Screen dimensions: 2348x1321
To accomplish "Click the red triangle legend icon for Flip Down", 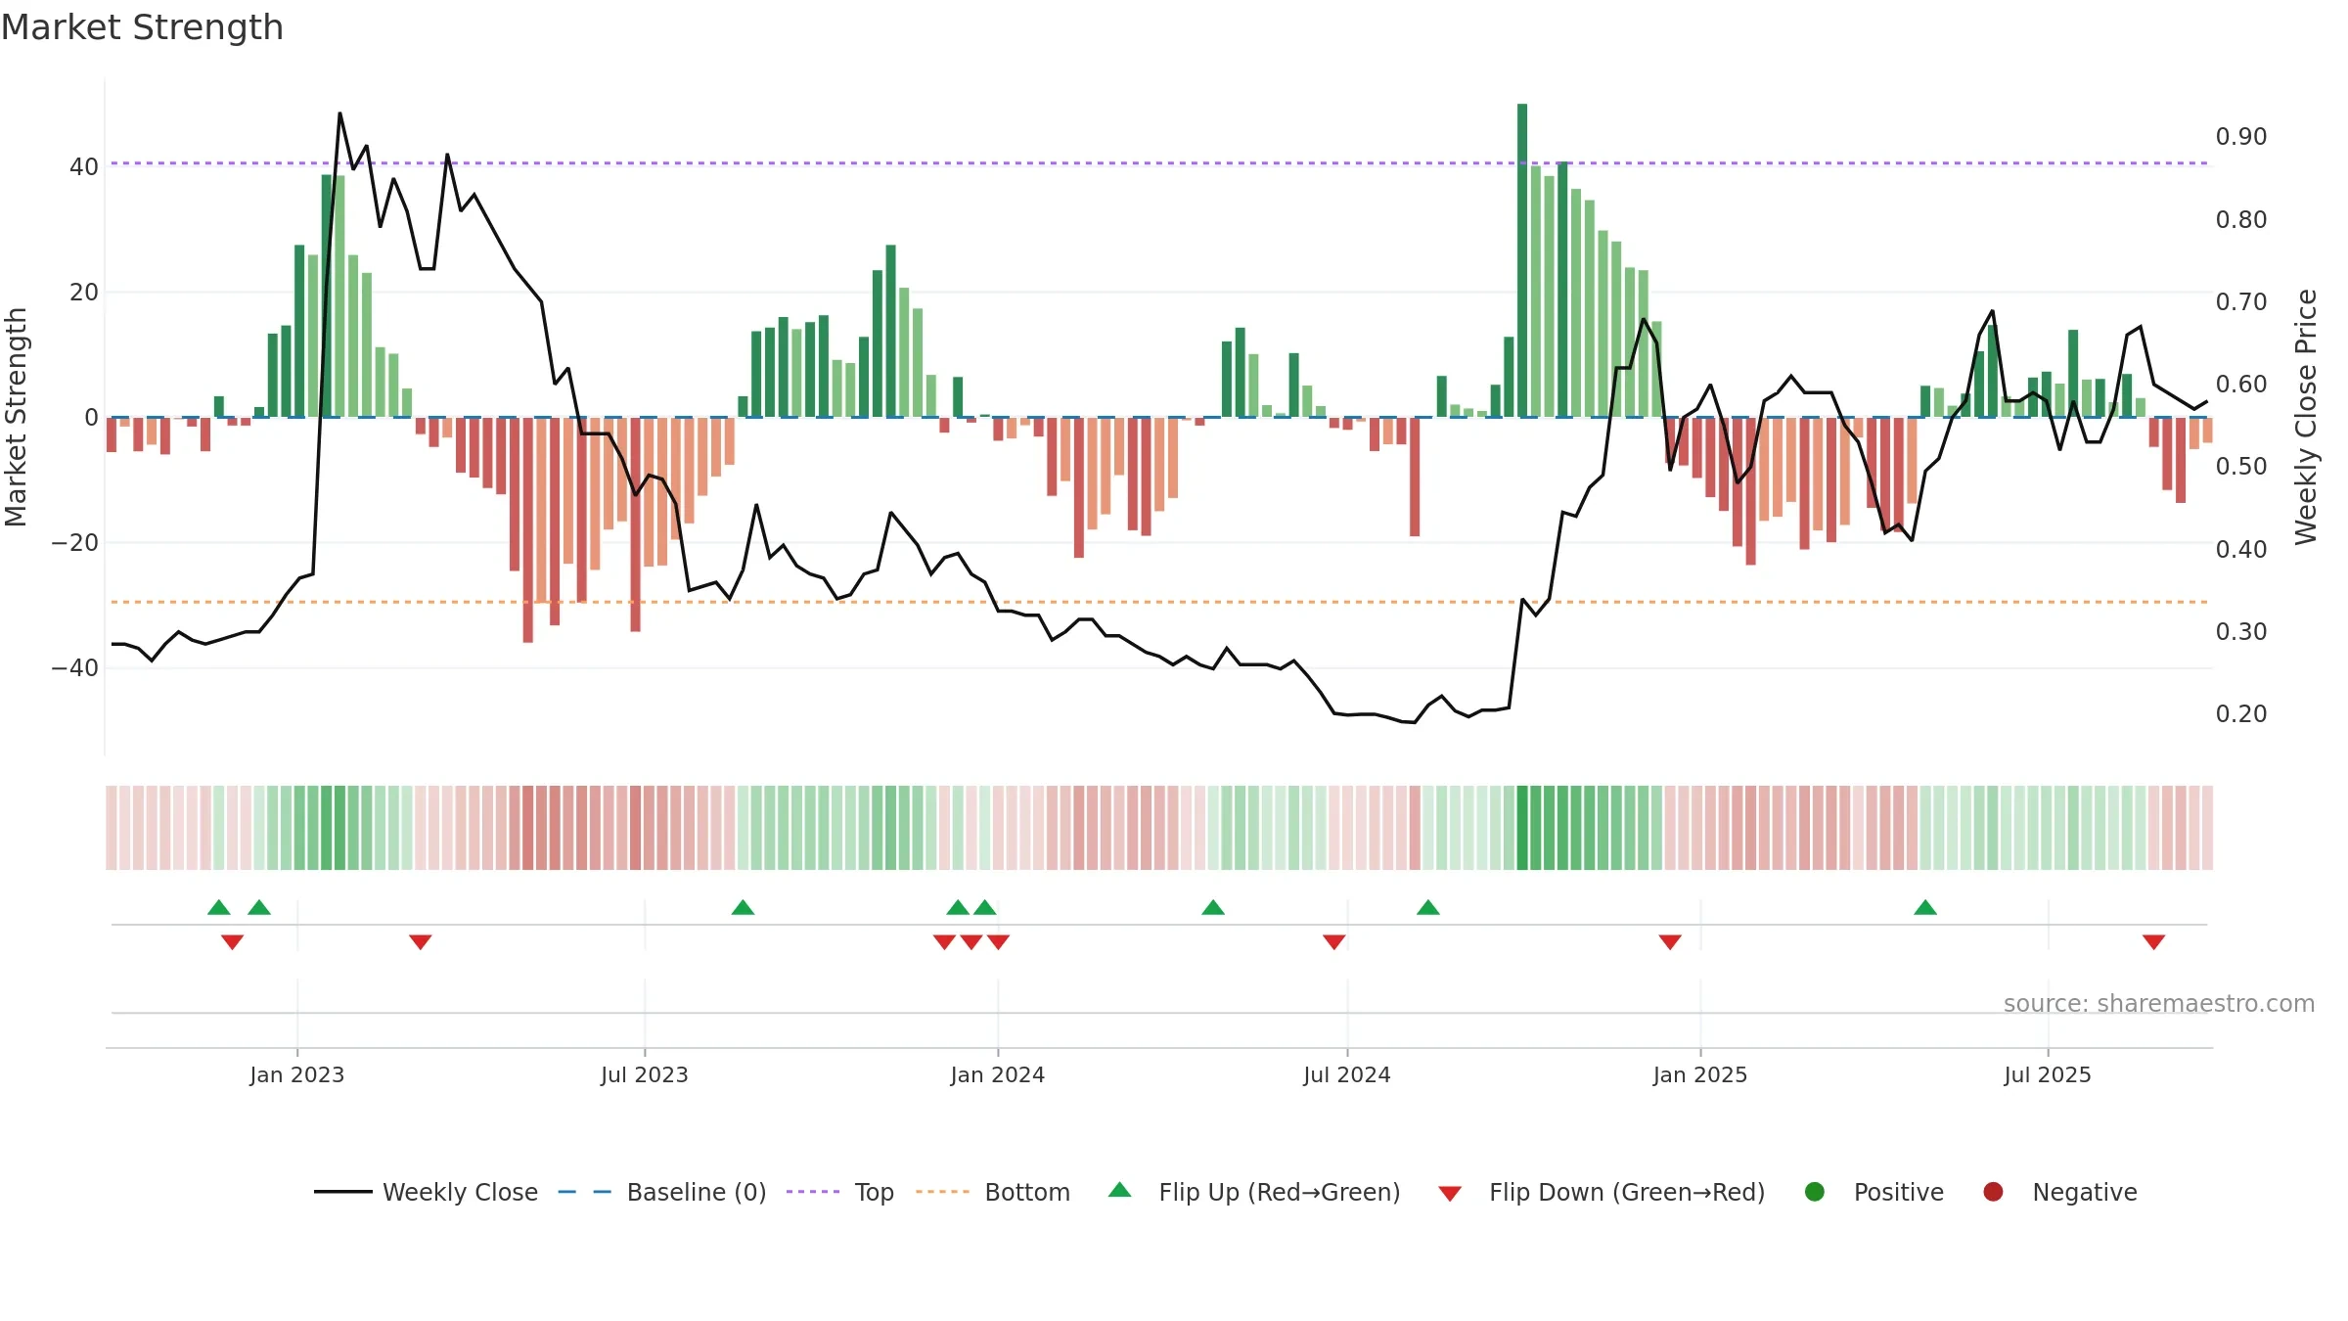I will (x=1450, y=1194).
